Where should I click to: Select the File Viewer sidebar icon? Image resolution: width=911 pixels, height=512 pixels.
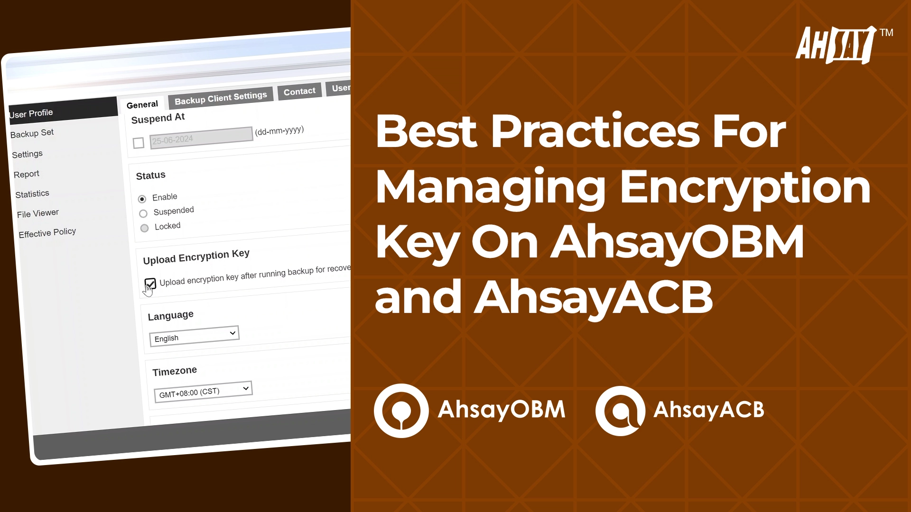tap(37, 212)
